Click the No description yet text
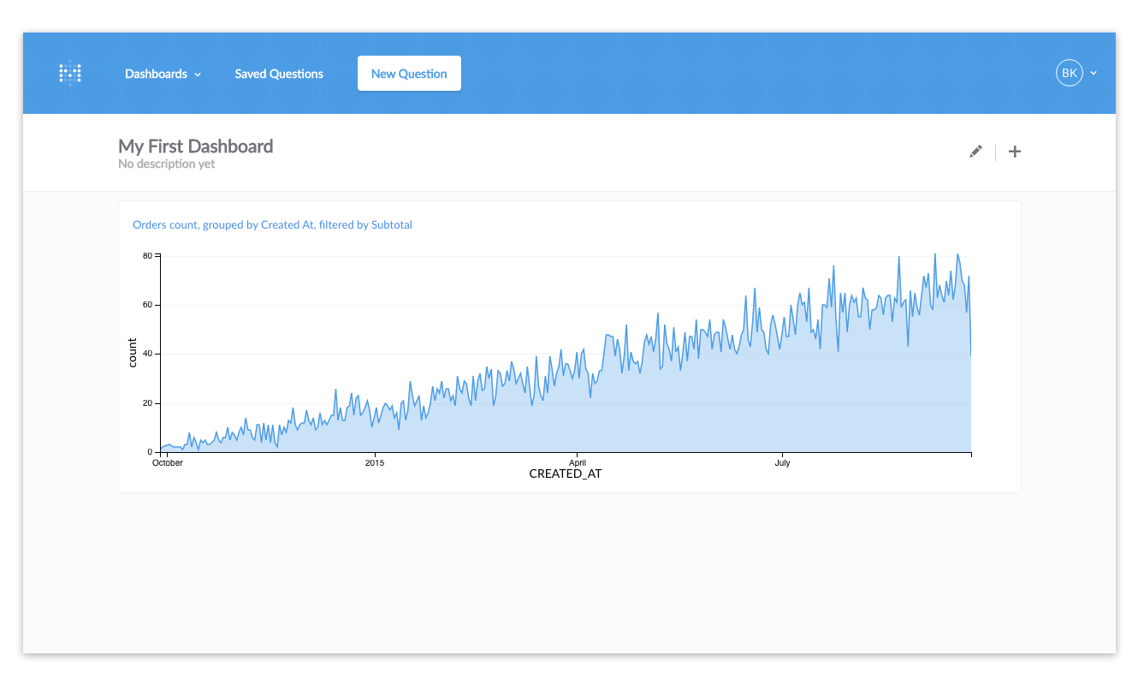 166,164
